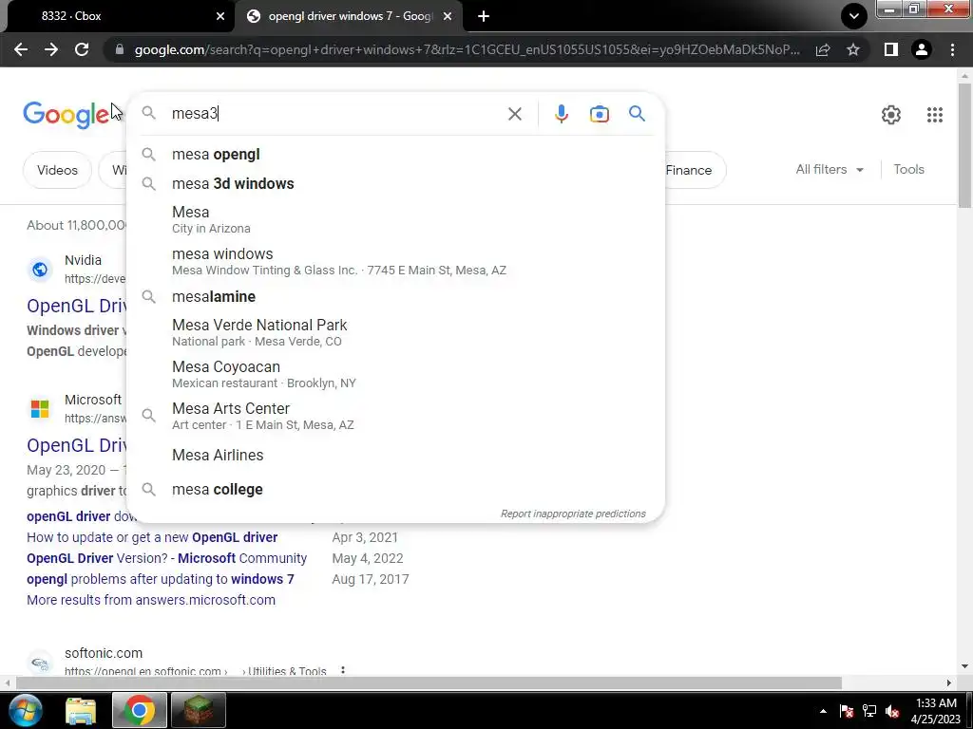Switch to the 8332 Cbox tab
The width and height of the screenshot is (973, 729).
(118, 16)
